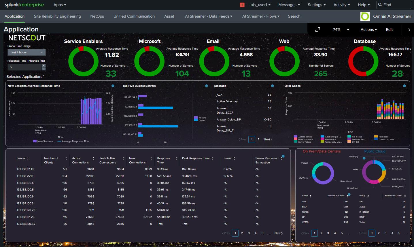
Task: Expand the right side panel arrow
Action: [x=409, y=30]
